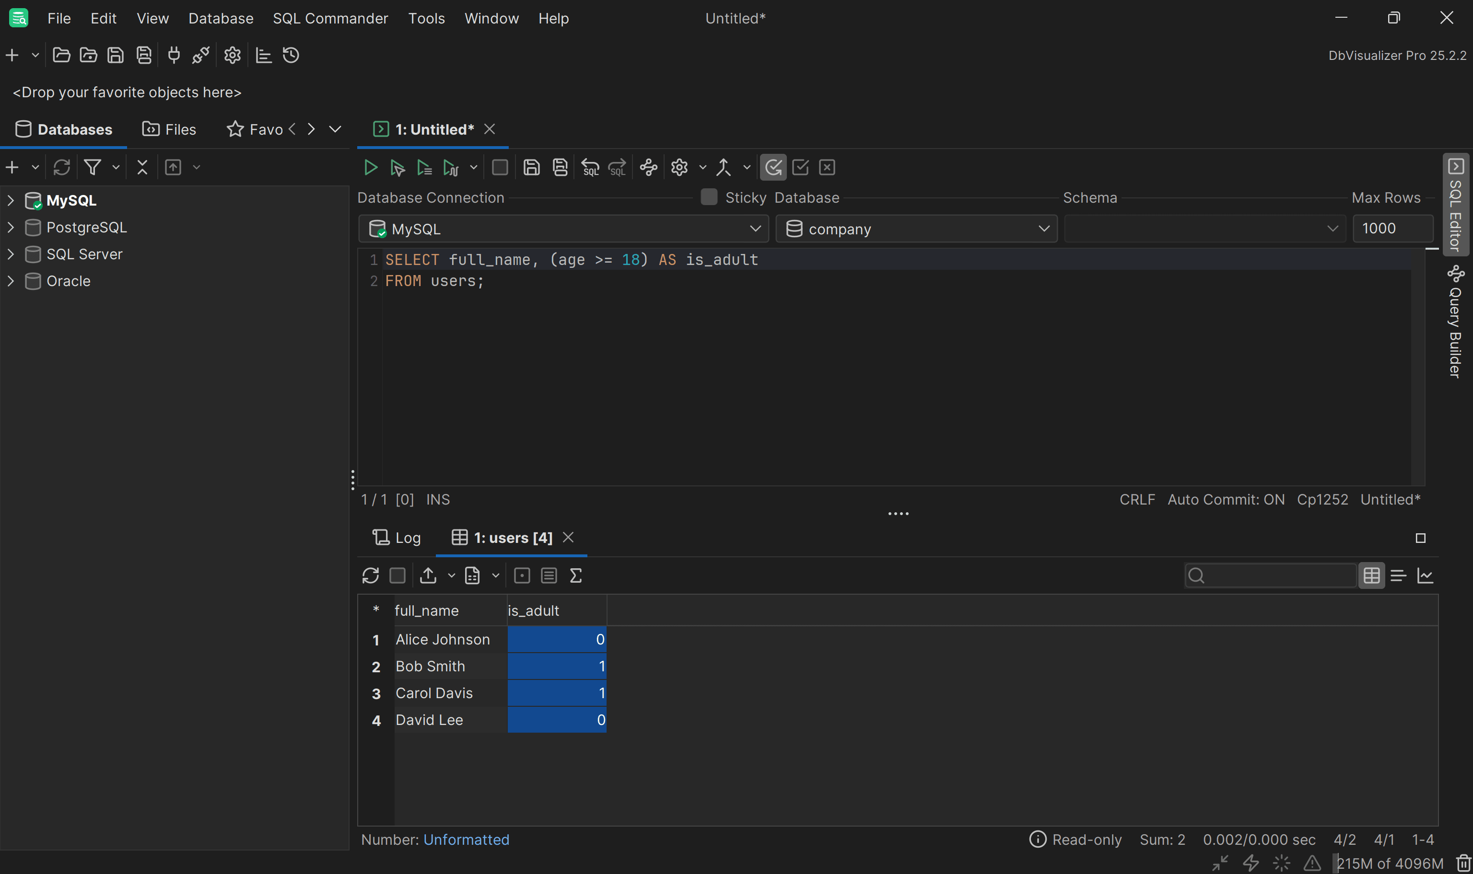Open the Schema dropdown

[x=1205, y=229]
